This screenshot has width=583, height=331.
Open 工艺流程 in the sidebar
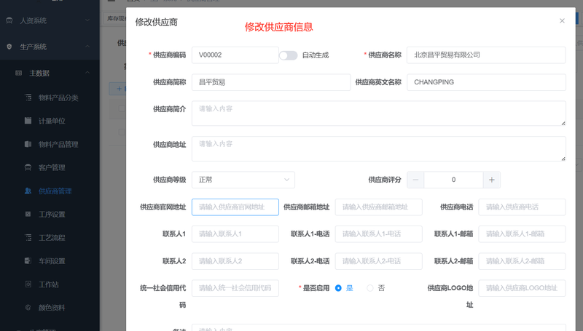(x=52, y=237)
